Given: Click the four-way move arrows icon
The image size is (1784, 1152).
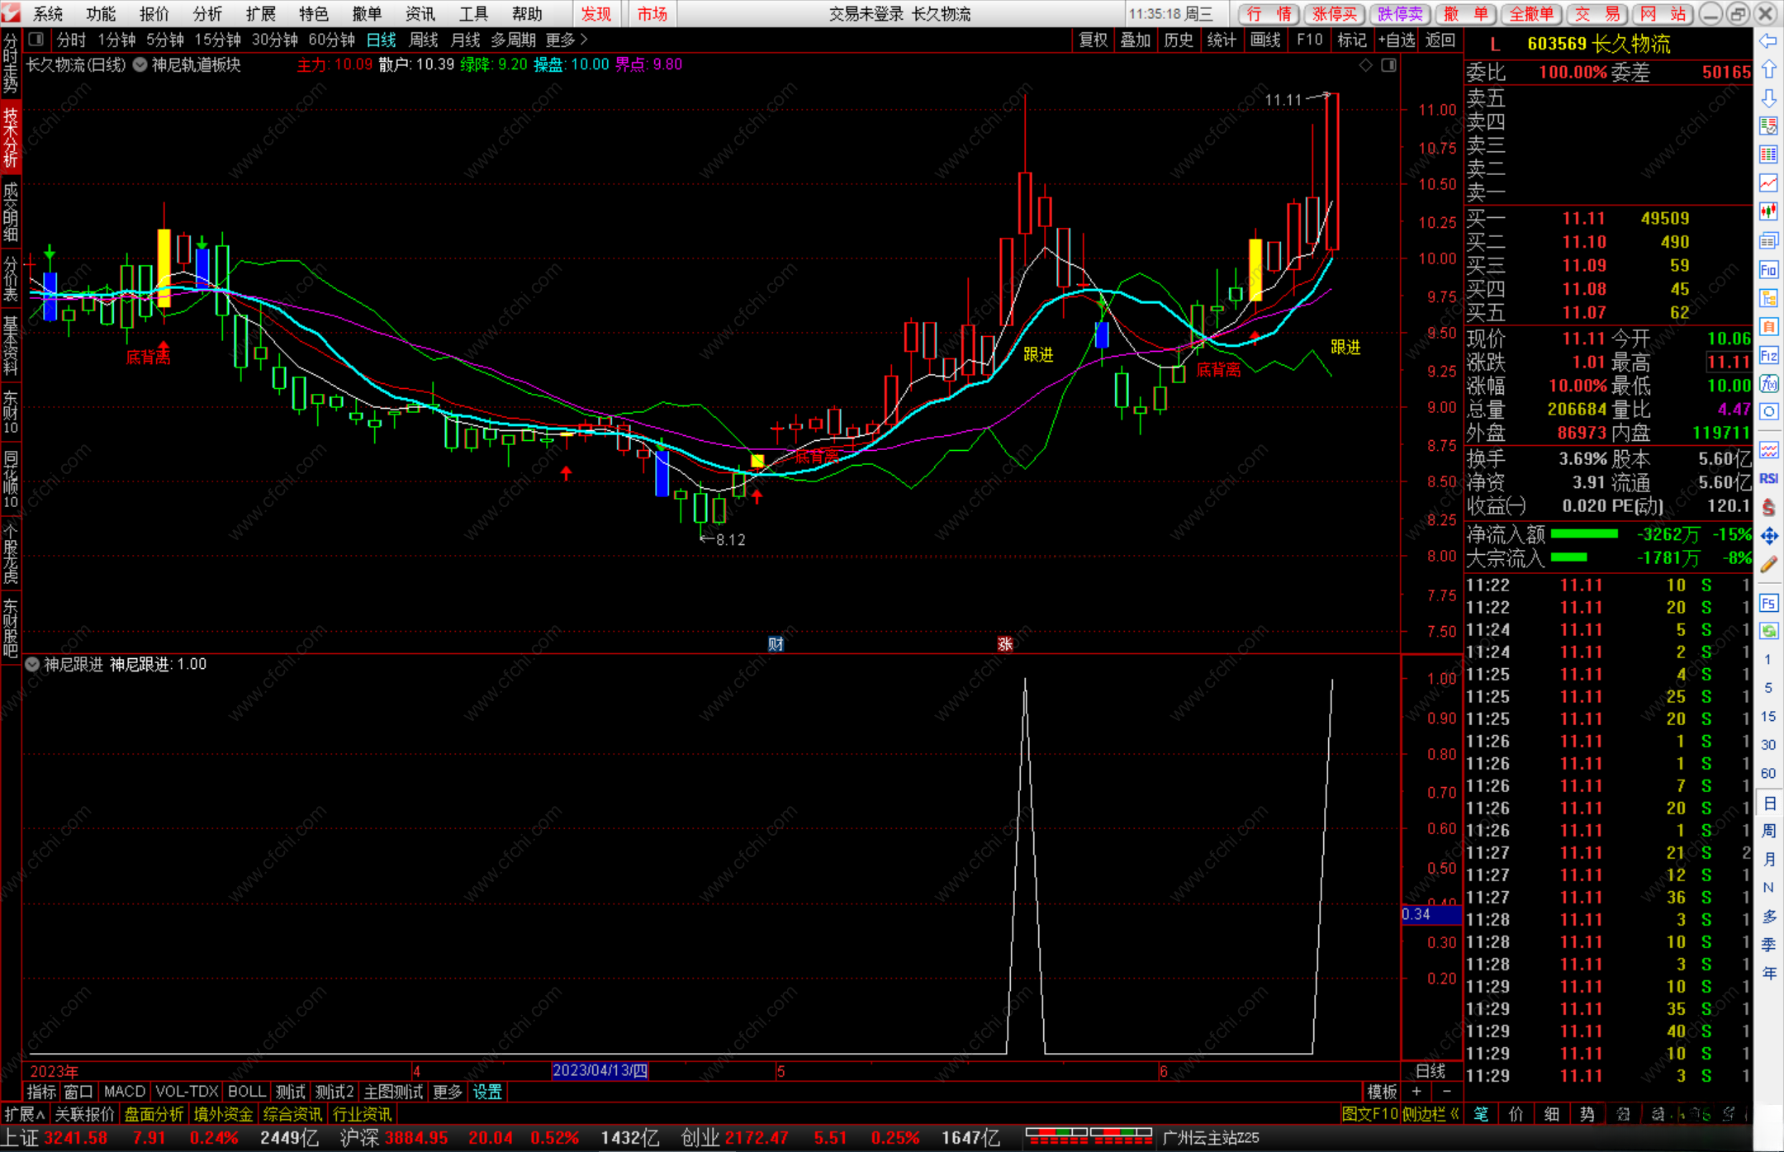Looking at the screenshot, I should tap(1768, 537).
